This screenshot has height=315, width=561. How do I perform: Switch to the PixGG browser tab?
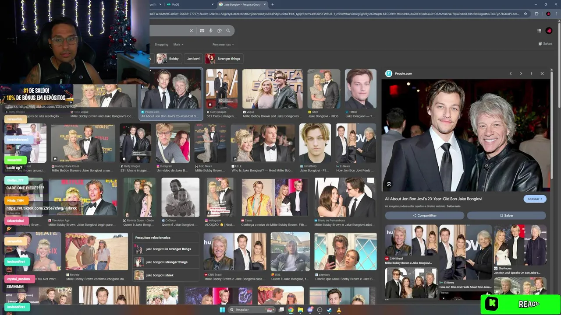190,4
